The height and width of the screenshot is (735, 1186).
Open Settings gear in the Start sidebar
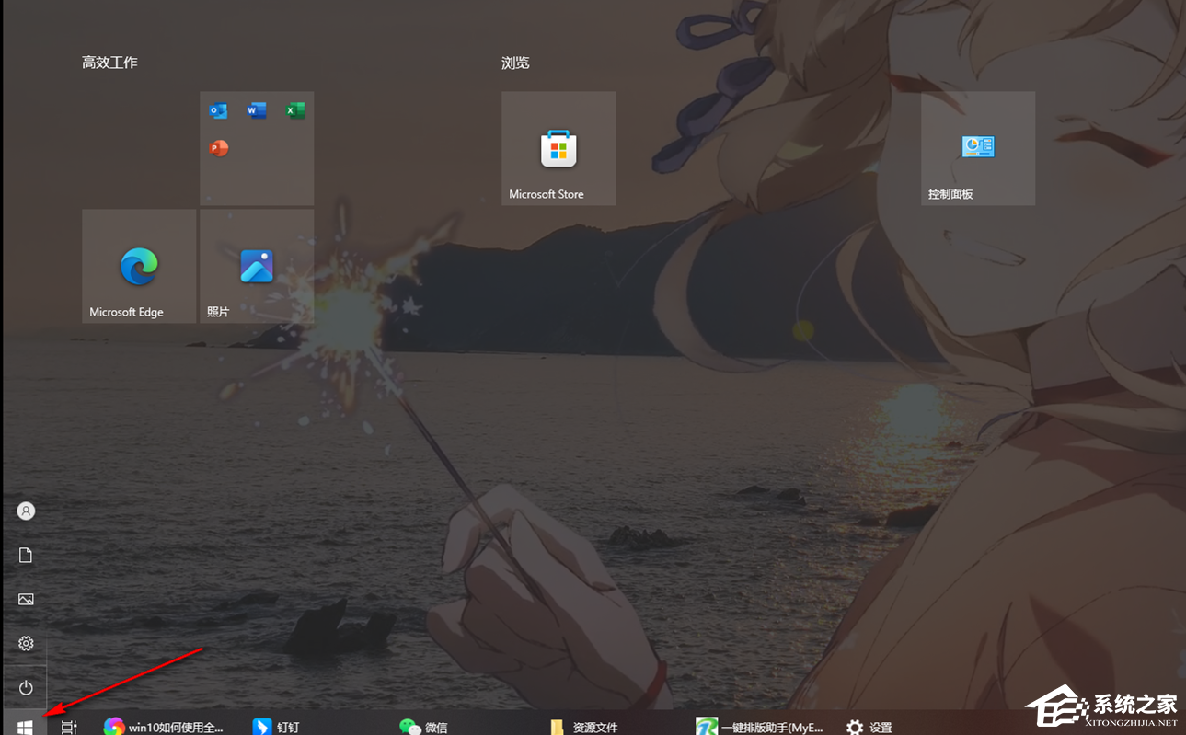[25, 643]
